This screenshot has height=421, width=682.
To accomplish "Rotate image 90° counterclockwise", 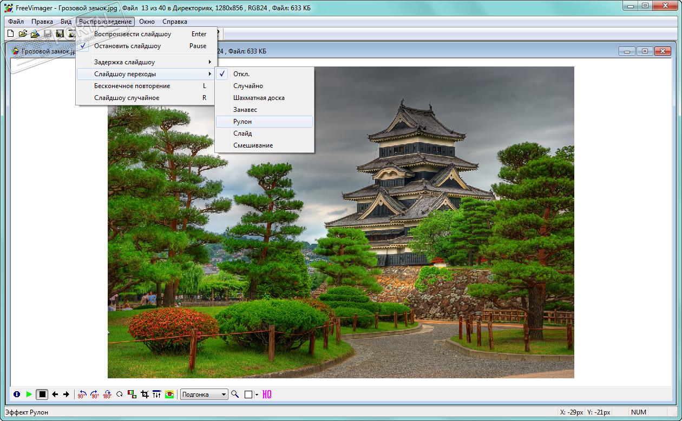I will click(x=82, y=395).
